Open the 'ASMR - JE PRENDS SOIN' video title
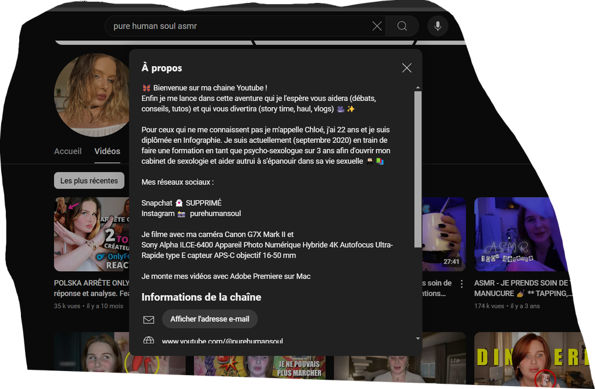The image size is (595, 389). (523, 288)
